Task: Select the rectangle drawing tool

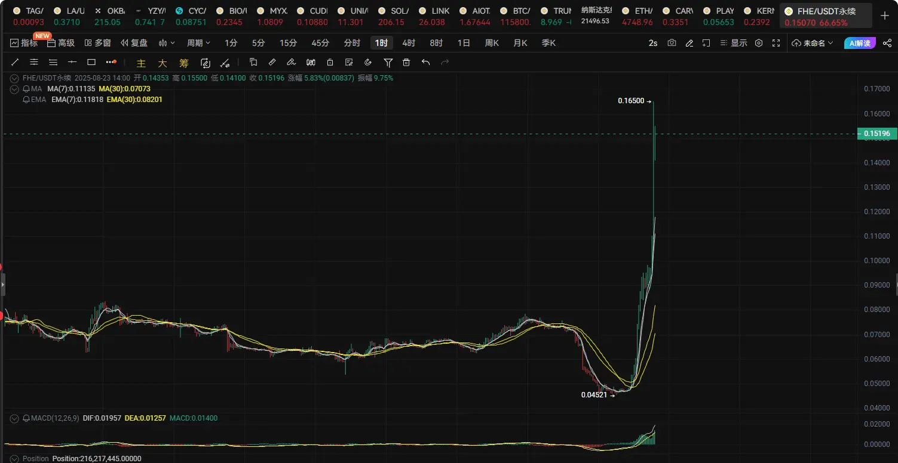Action: (91, 62)
